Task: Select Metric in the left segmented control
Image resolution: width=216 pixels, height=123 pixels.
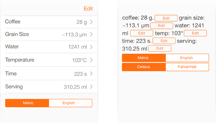Action: click(x=27, y=103)
